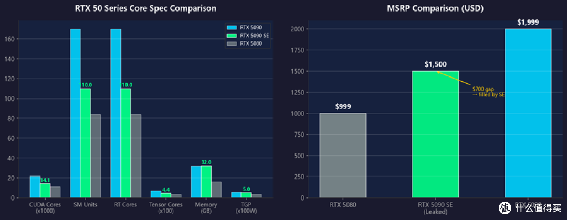Click the green RTX 5090 SE legend swatch

coord(232,36)
